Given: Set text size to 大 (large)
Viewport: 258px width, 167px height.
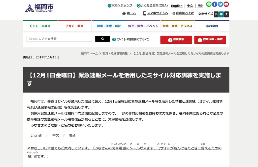Looking at the screenshot, I should [x=227, y=14].
